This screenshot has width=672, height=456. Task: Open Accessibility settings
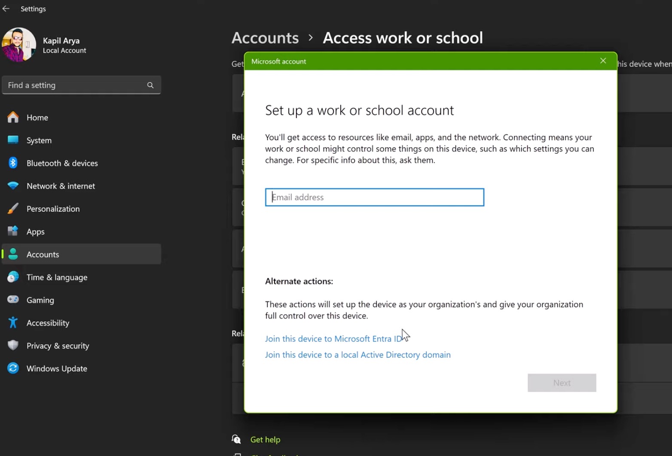pos(48,322)
